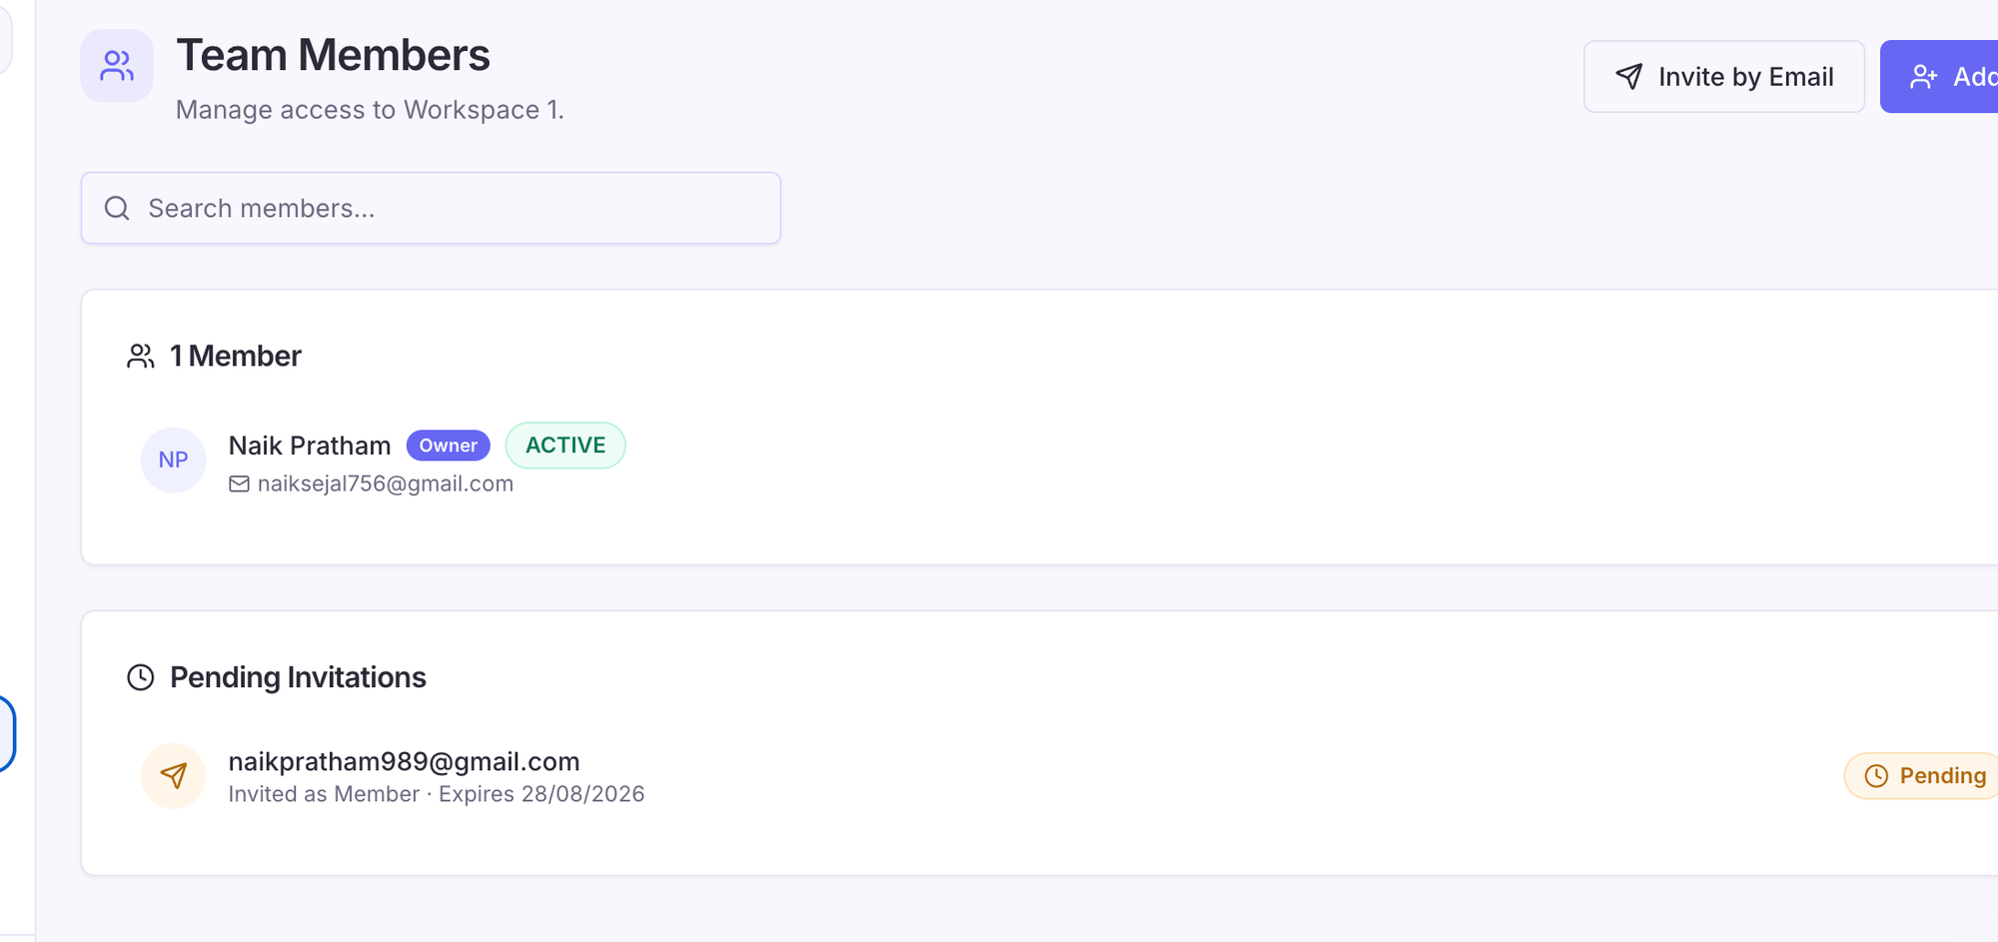The height and width of the screenshot is (942, 1998).
Task: Click the people icon beside 1 Member
Action: coord(141,357)
